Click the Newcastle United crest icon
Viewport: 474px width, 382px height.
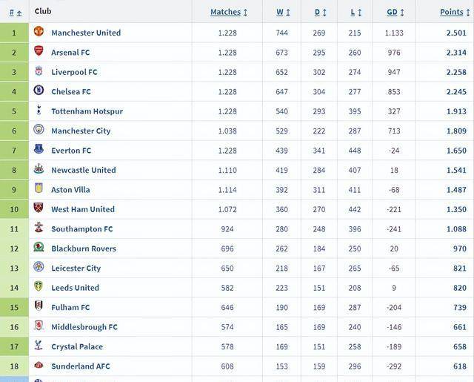pyautogui.click(x=39, y=168)
